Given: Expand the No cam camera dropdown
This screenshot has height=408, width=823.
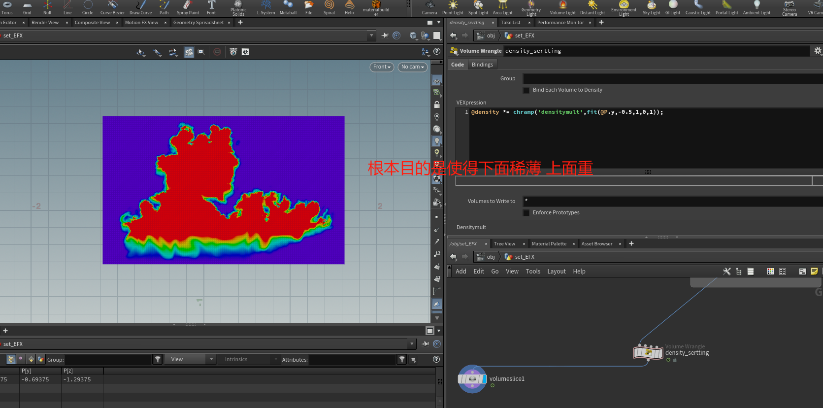Looking at the screenshot, I should click(x=412, y=67).
